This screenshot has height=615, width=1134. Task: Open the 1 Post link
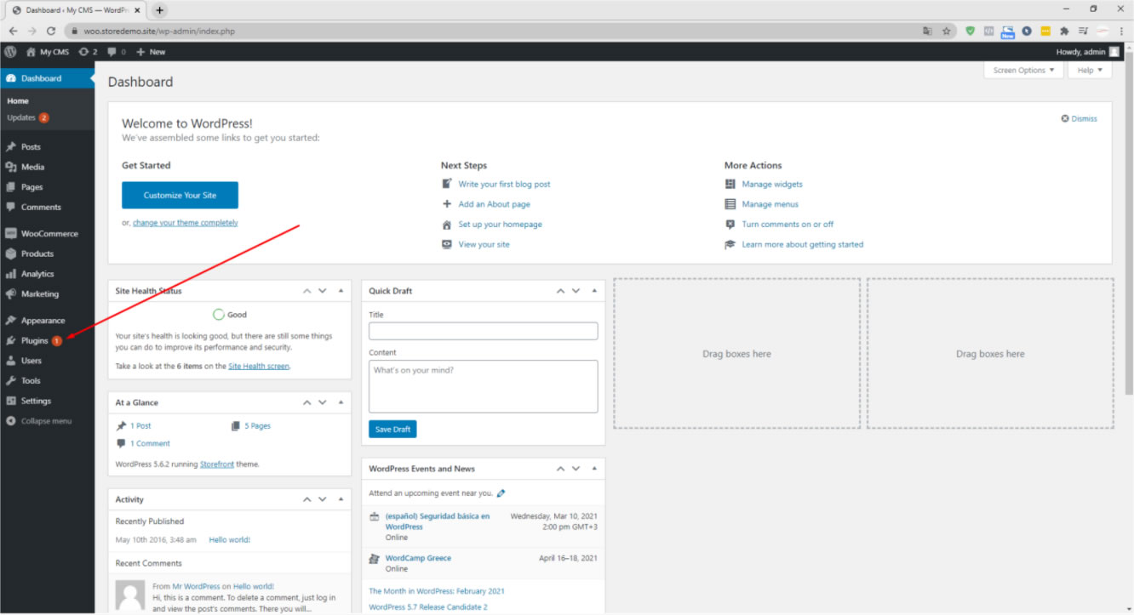tap(140, 426)
